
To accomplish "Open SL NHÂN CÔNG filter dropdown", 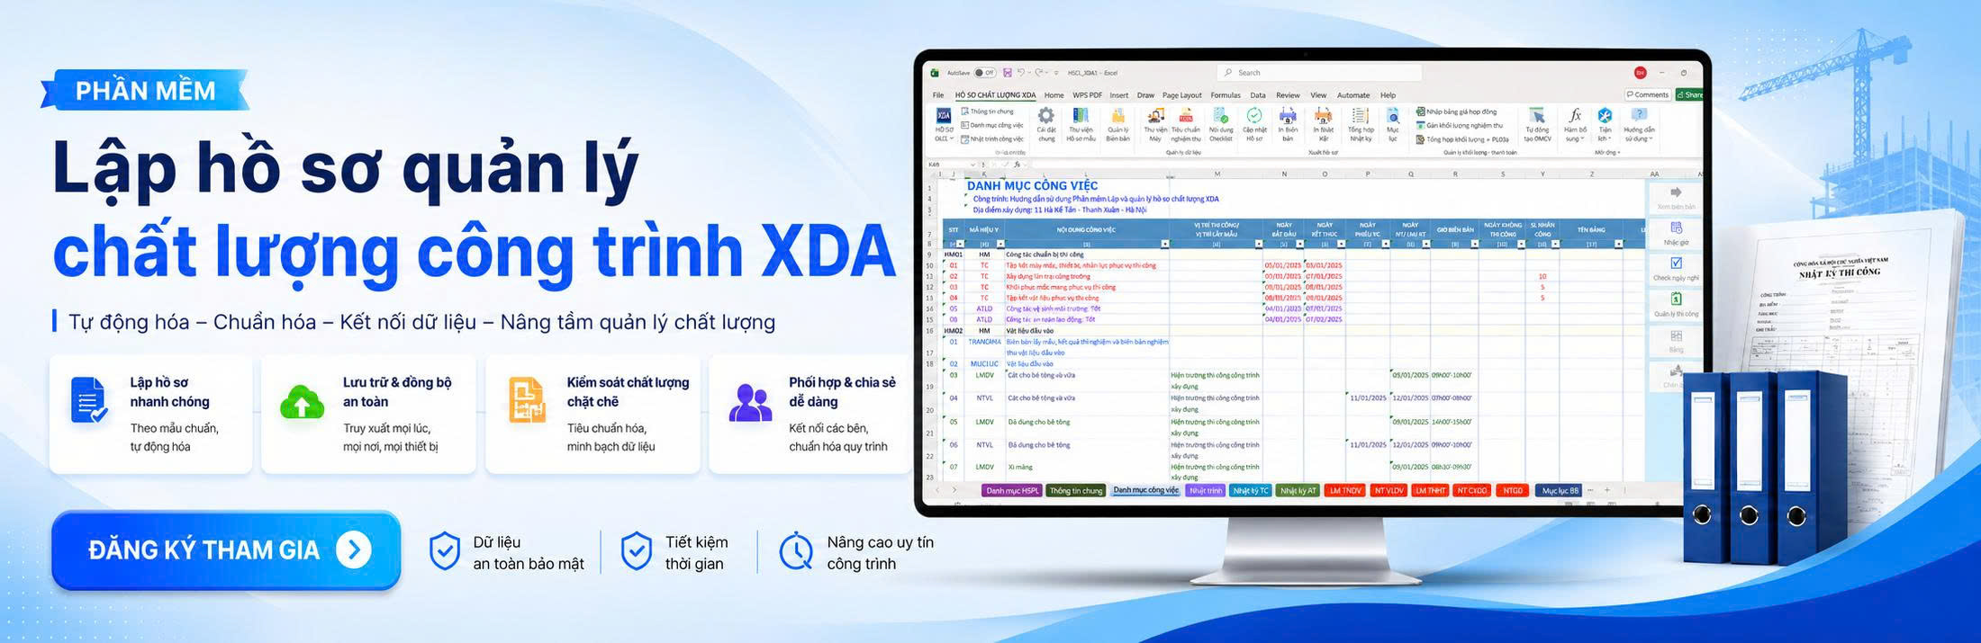I will [1554, 244].
